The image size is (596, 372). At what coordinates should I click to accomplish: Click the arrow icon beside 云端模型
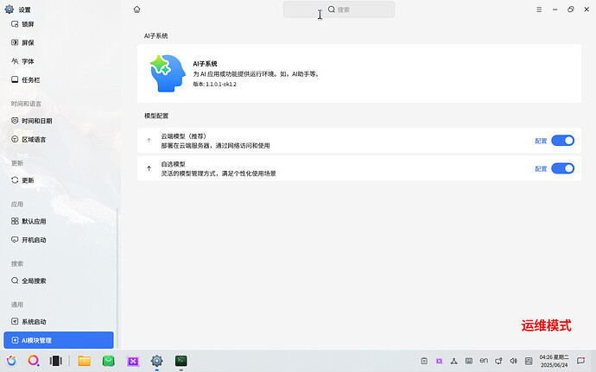coord(149,141)
